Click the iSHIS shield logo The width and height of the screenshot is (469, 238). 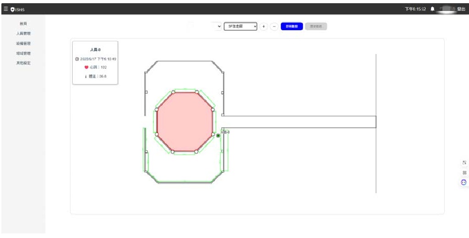point(12,9)
